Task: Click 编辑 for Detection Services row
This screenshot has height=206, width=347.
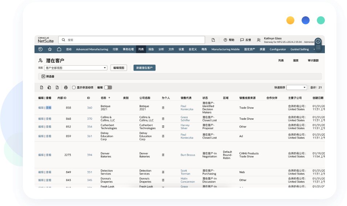Action: click(41, 172)
